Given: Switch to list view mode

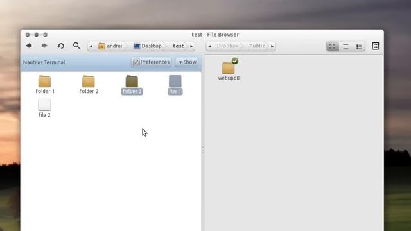Looking at the screenshot, I should tap(345, 46).
